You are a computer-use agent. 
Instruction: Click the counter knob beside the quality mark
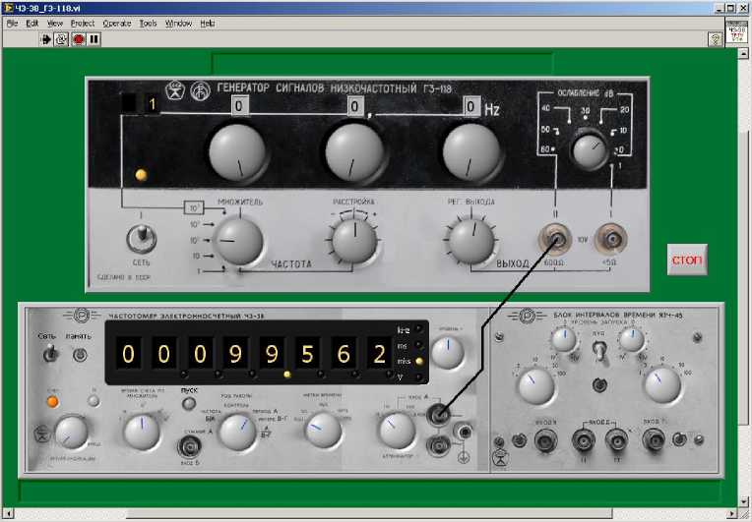(72, 433)
